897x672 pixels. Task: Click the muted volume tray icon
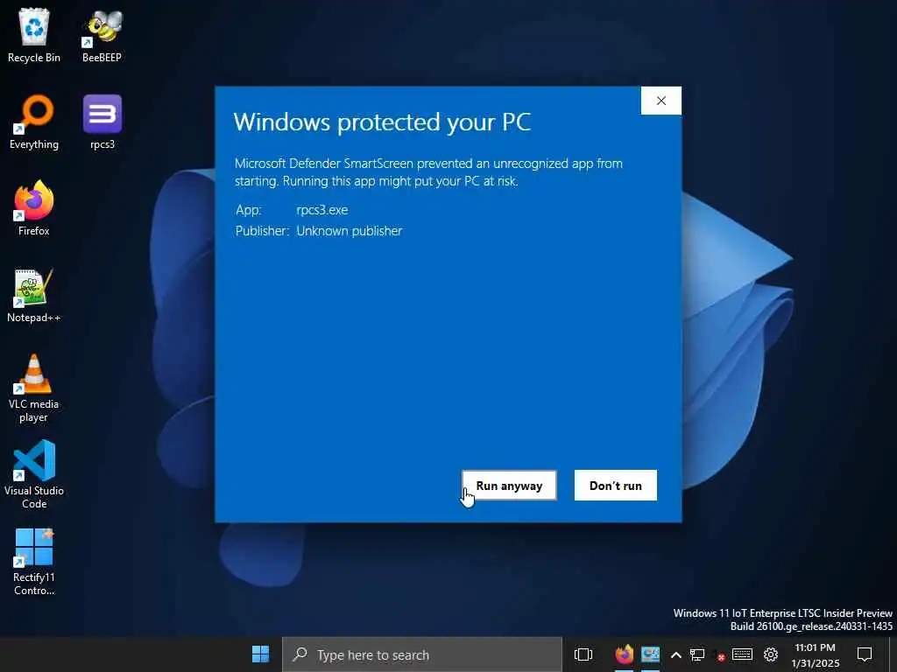pos(720,654)
